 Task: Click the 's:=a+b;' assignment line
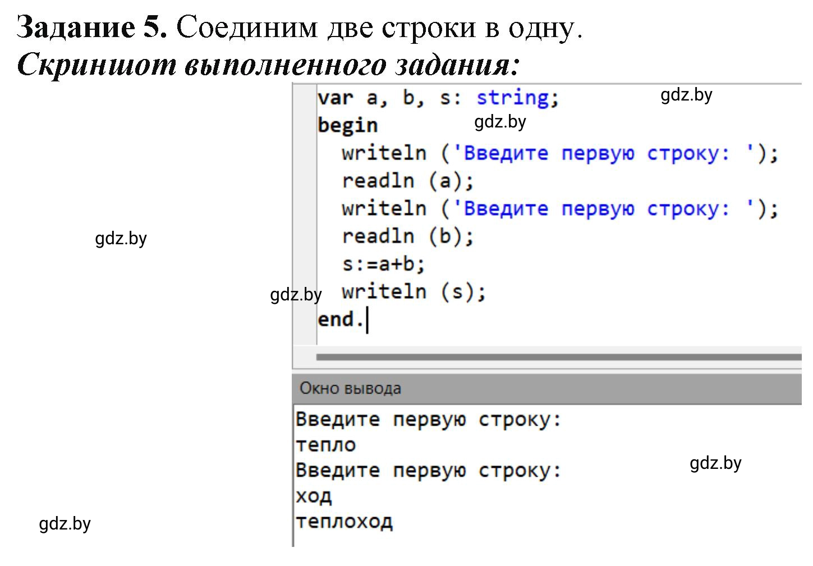384,263
